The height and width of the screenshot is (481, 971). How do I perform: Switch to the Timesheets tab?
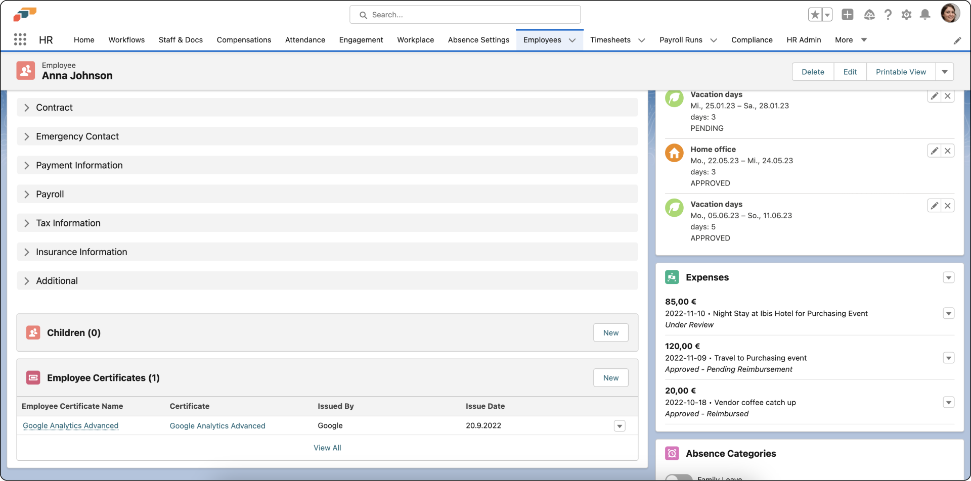[610, 40]
